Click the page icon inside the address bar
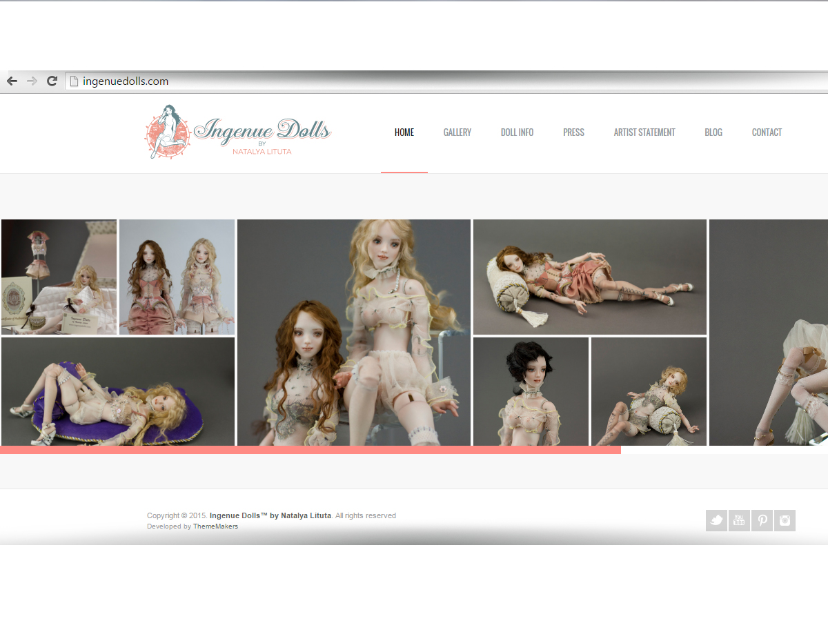Viewport: 828px width, 621px height. coord(73,81)
